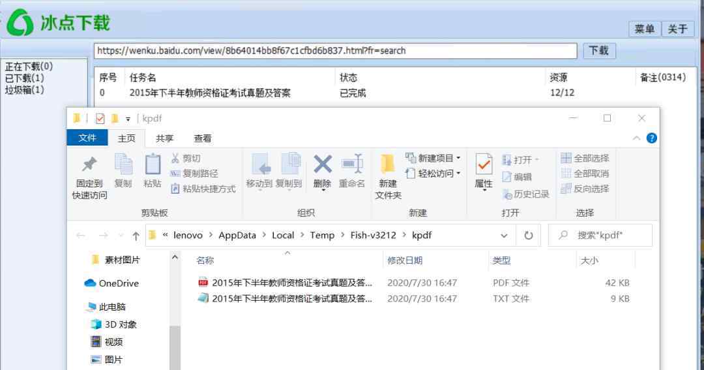Open recent locations dropdown arrow

click(121, 236)
